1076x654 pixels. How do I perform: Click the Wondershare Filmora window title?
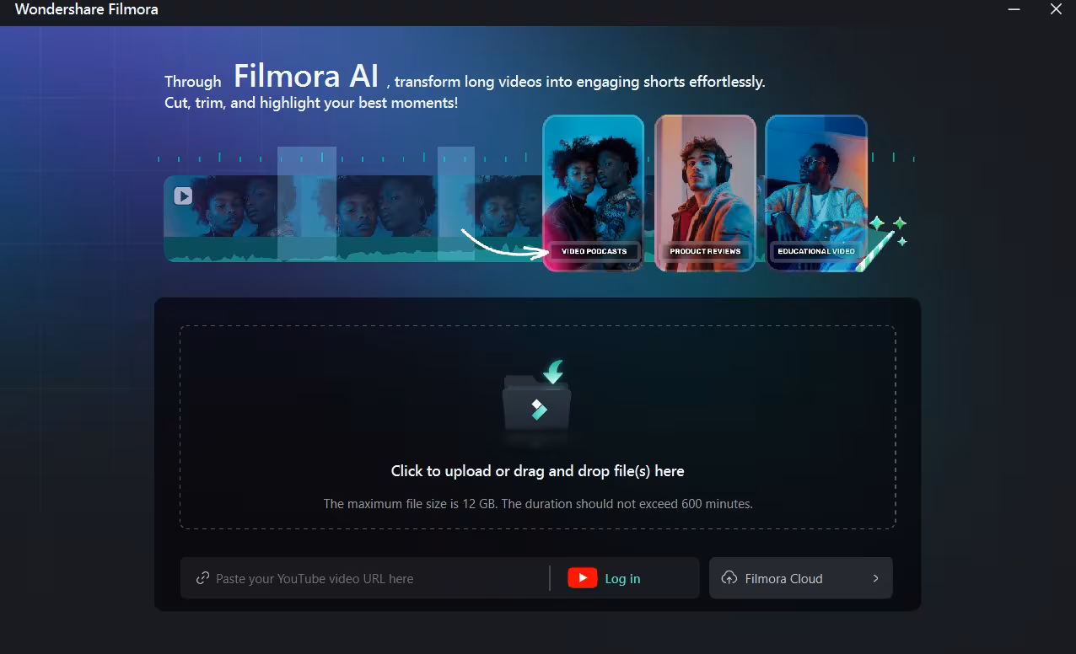coord(86,9)
